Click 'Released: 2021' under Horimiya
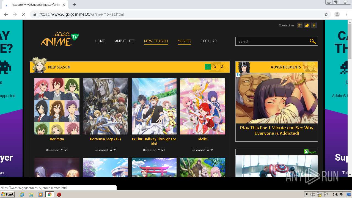Viewport: 352px width, 198px height. click(x=57, y=150)
